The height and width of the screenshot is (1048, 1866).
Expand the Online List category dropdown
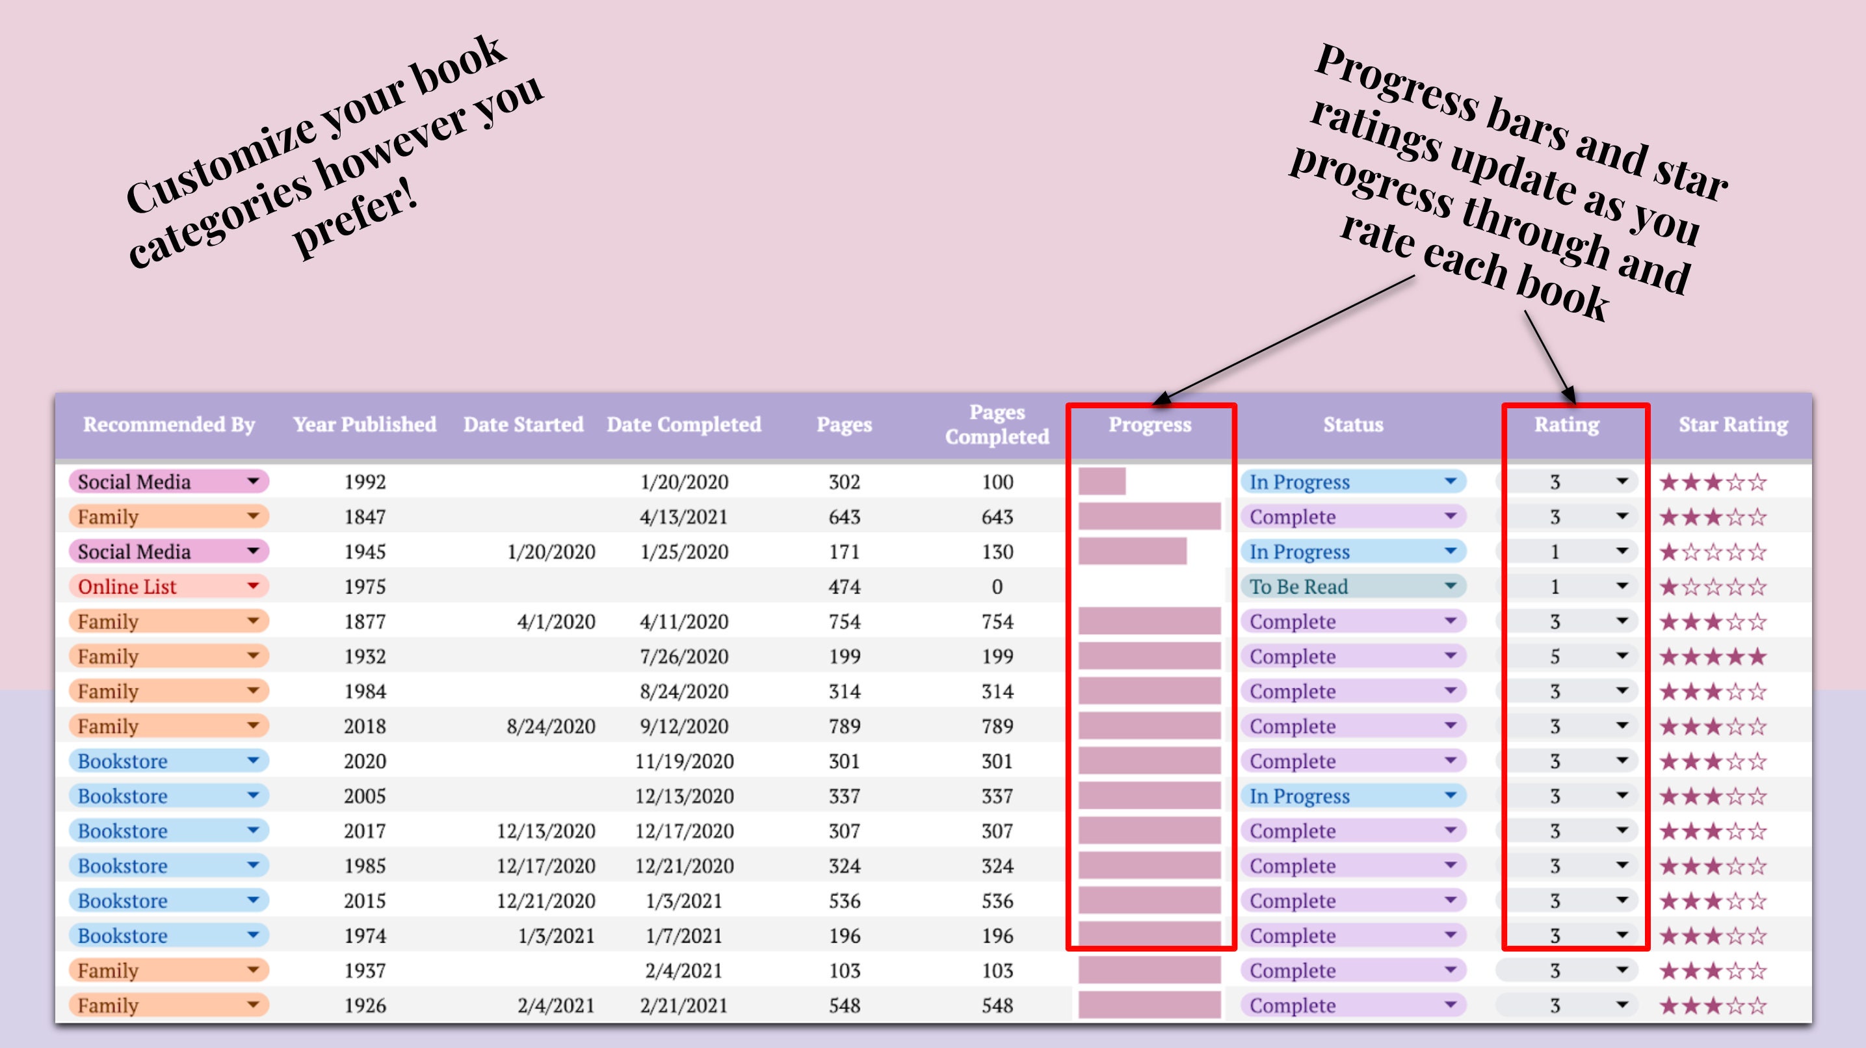255,586
